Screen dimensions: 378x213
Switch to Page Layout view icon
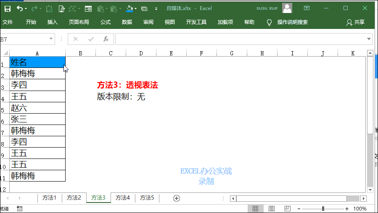[x=272, y=208]
